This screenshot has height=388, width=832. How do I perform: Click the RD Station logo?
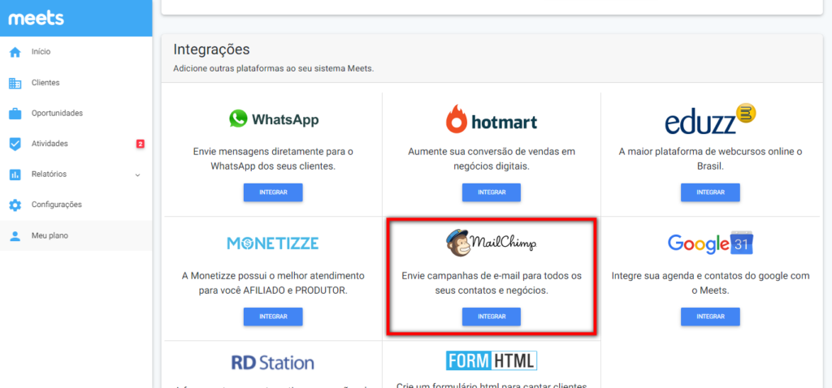click(x=273, y=363)
